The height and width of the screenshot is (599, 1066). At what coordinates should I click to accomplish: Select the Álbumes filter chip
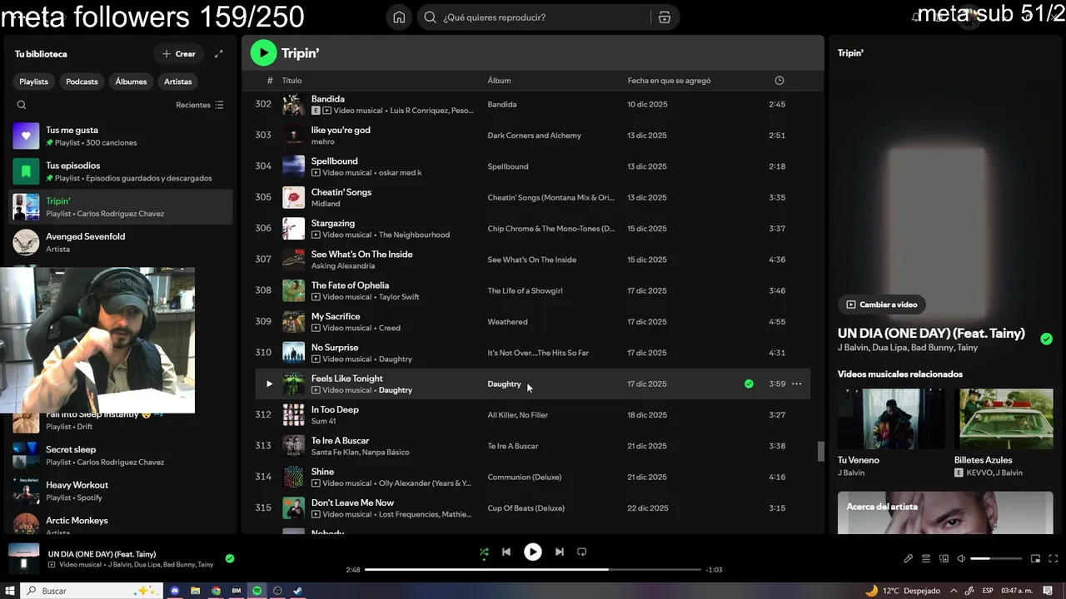[131, 82]
